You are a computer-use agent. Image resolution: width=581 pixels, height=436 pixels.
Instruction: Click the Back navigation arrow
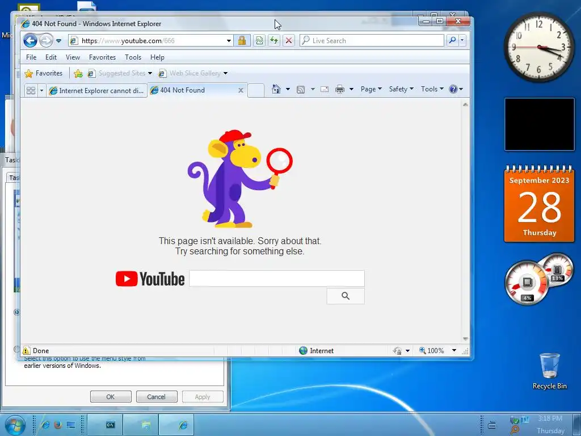point(30,40)
